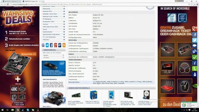Open the Seagate Desktop HDD product thumbnail
Viewport: 199px width, 112px height.
tap(111, 95)
